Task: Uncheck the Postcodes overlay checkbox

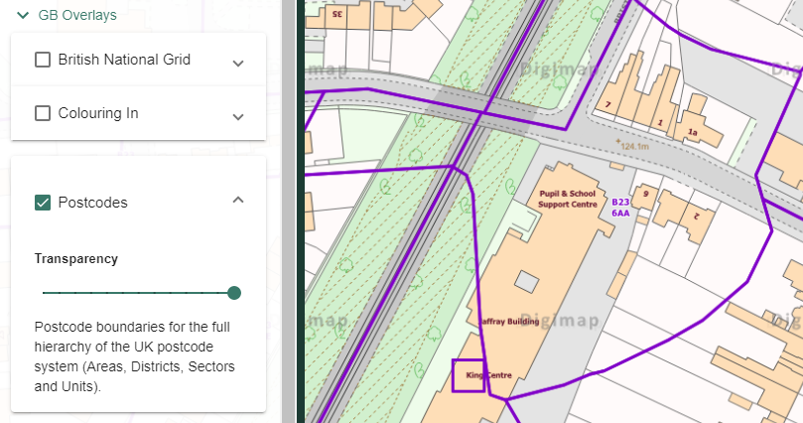Action: 43,203
